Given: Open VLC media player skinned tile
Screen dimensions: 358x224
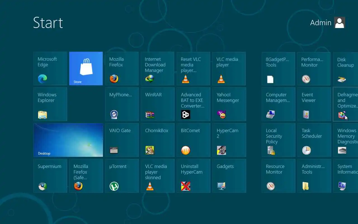Looking at the screenshot, I should click(157, 176).
